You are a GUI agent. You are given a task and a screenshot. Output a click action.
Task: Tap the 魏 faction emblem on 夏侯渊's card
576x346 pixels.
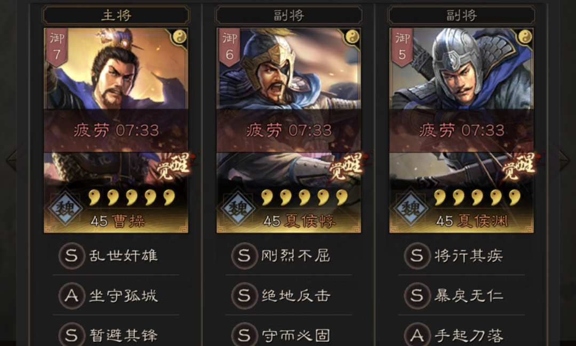click(411, 208)
